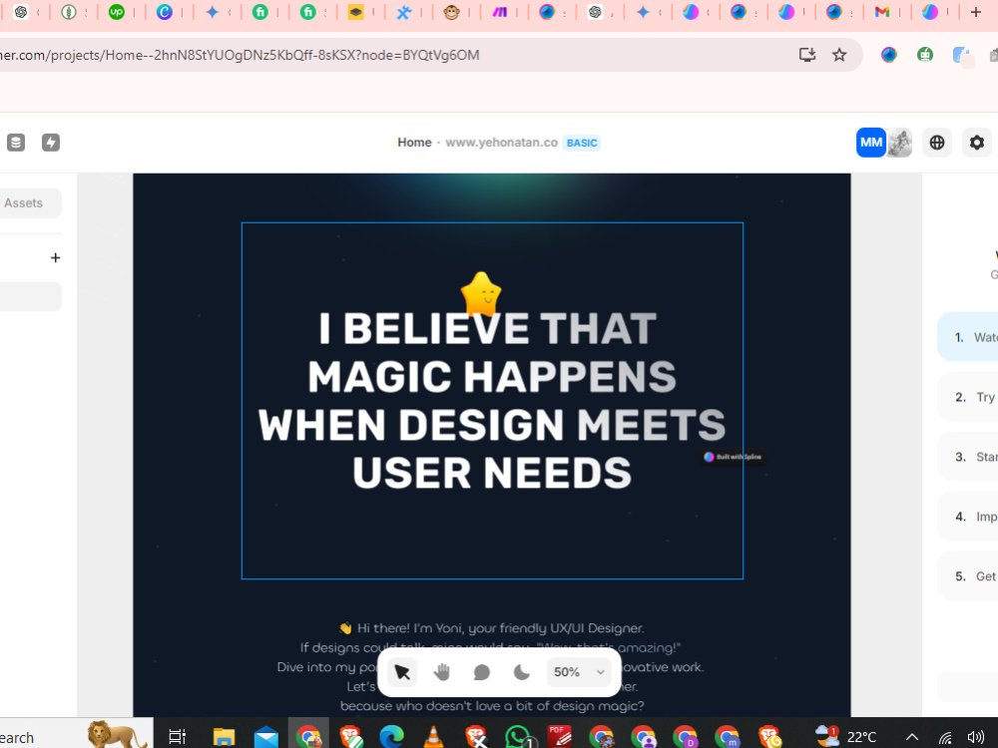
Task: Open WhatsApp from the taskbar
Action: (x=517, y=736)
